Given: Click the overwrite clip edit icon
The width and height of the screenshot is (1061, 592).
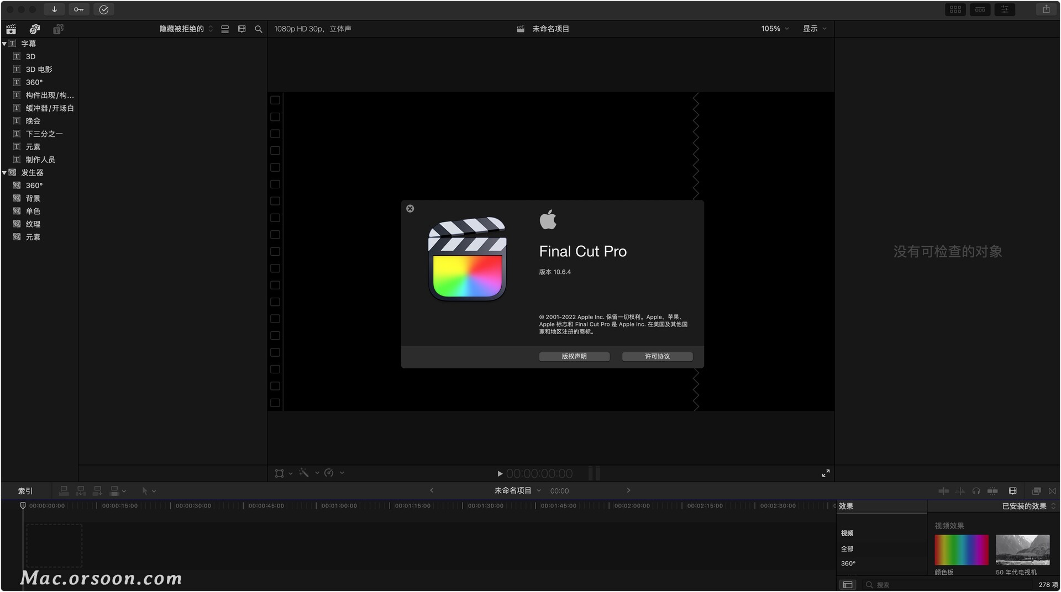Looking at the screenshot, I should tap(114, 490).
